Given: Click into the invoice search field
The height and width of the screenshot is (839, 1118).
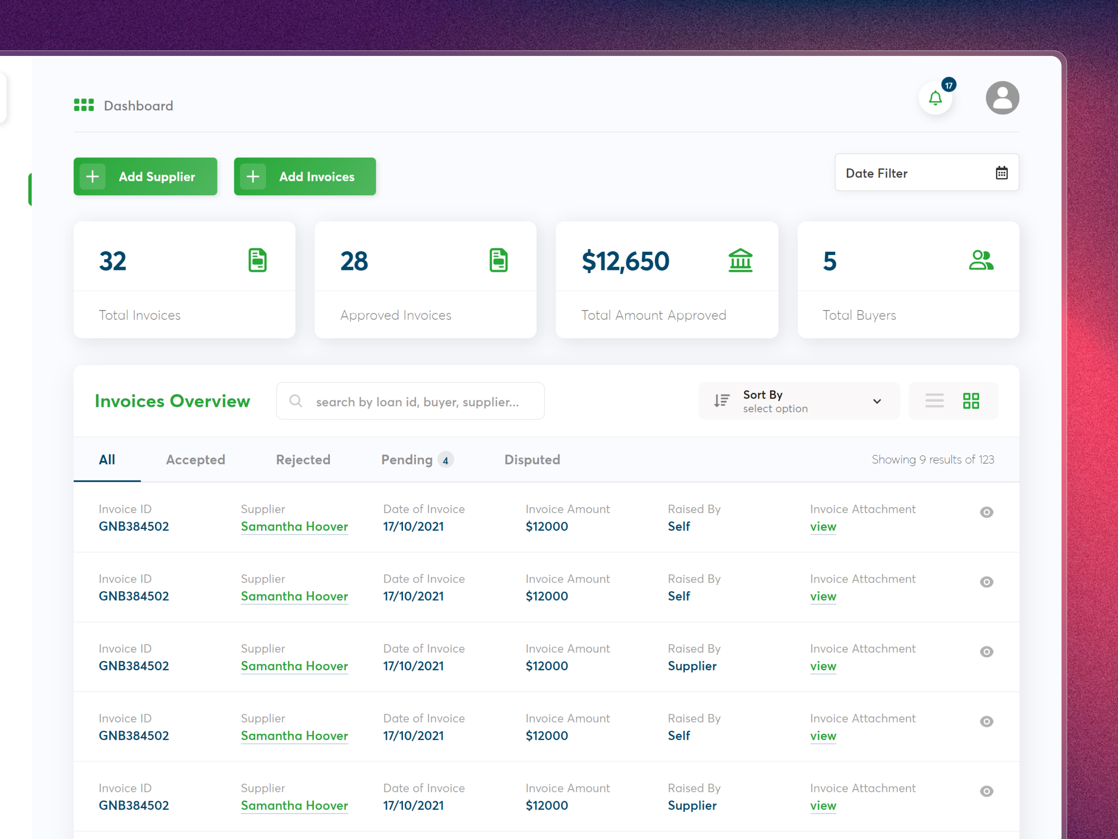Looking at the screenshot, I should click(409, 401).
